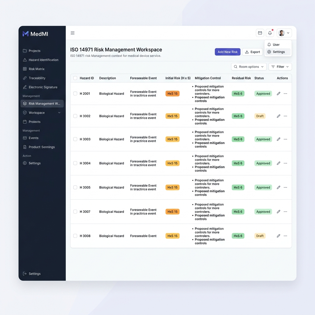This screenshot has height=315, width=315.
Task: Click the Residual Risk column header
Action: pos(241,78)
